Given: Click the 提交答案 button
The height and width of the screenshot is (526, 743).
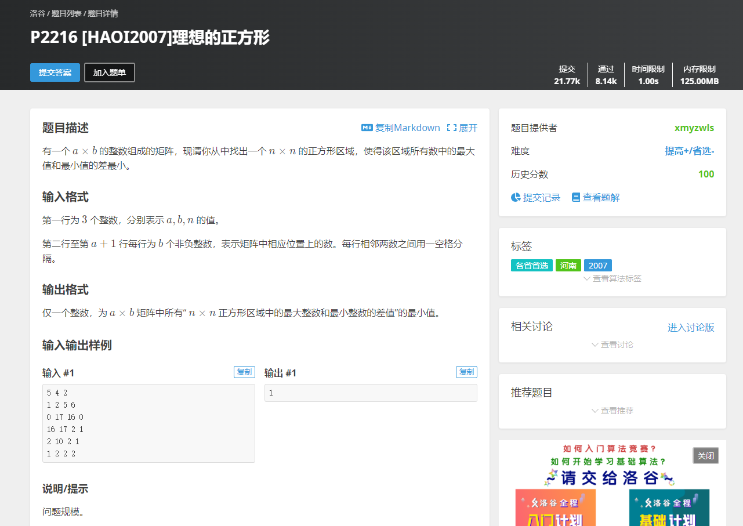Looking at the screenshot, I should [x=55, y=72].
